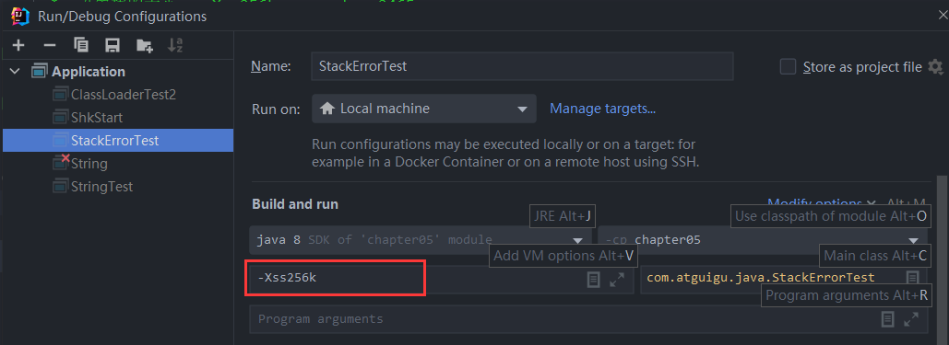
Task: Click the insert macros icon in Program arguments
Action: (887, 319)
